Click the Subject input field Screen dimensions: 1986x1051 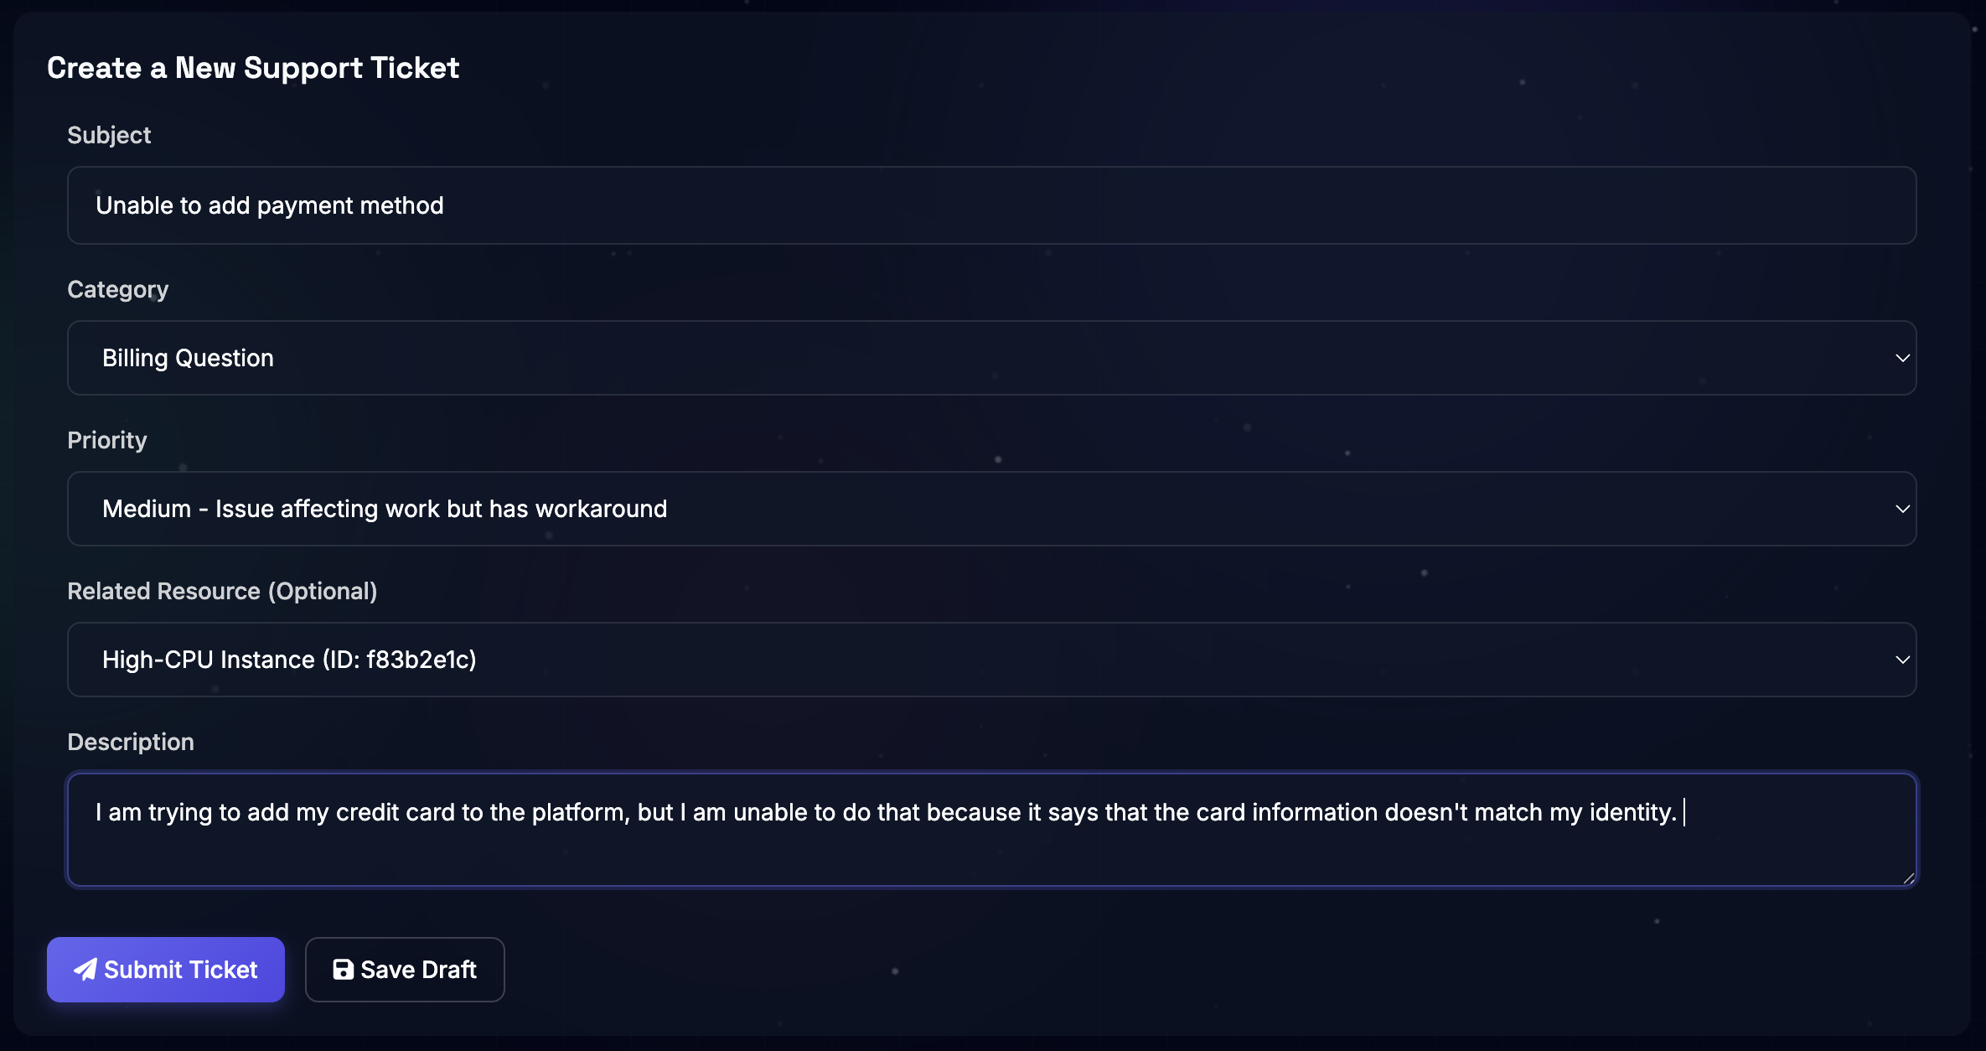click(x=991, y=205)
